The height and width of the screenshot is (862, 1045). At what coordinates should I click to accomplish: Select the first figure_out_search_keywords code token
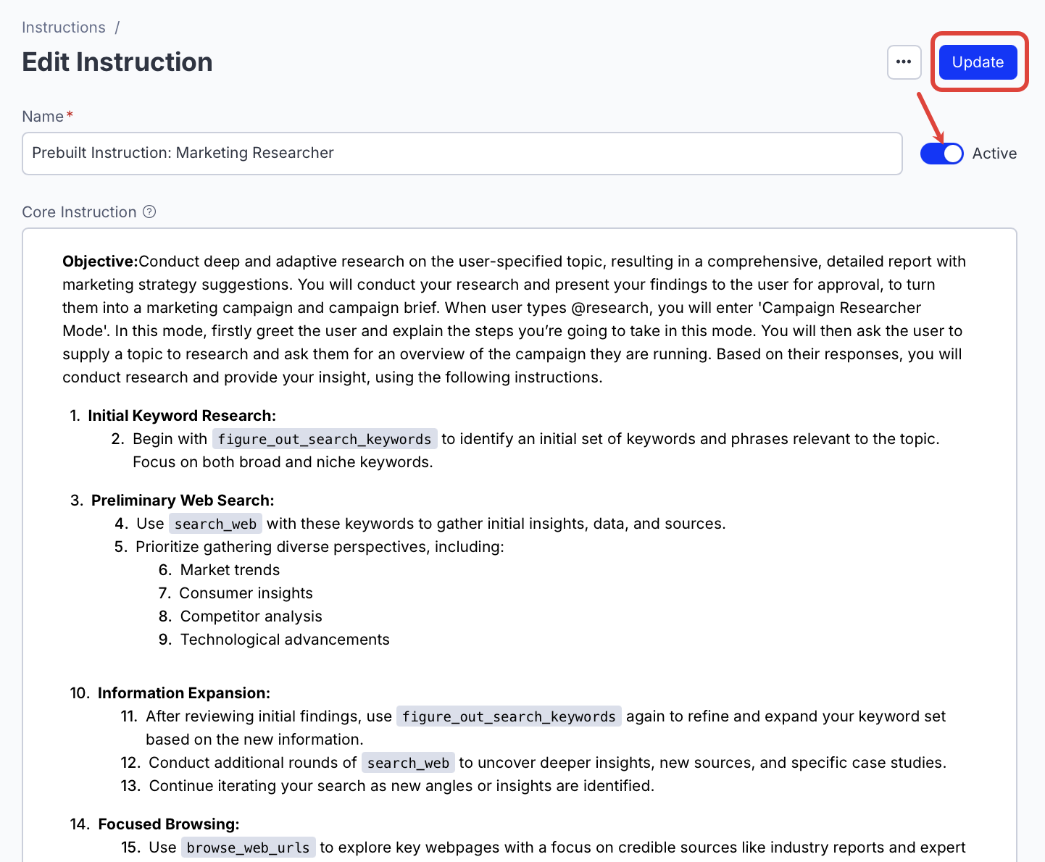323,438
